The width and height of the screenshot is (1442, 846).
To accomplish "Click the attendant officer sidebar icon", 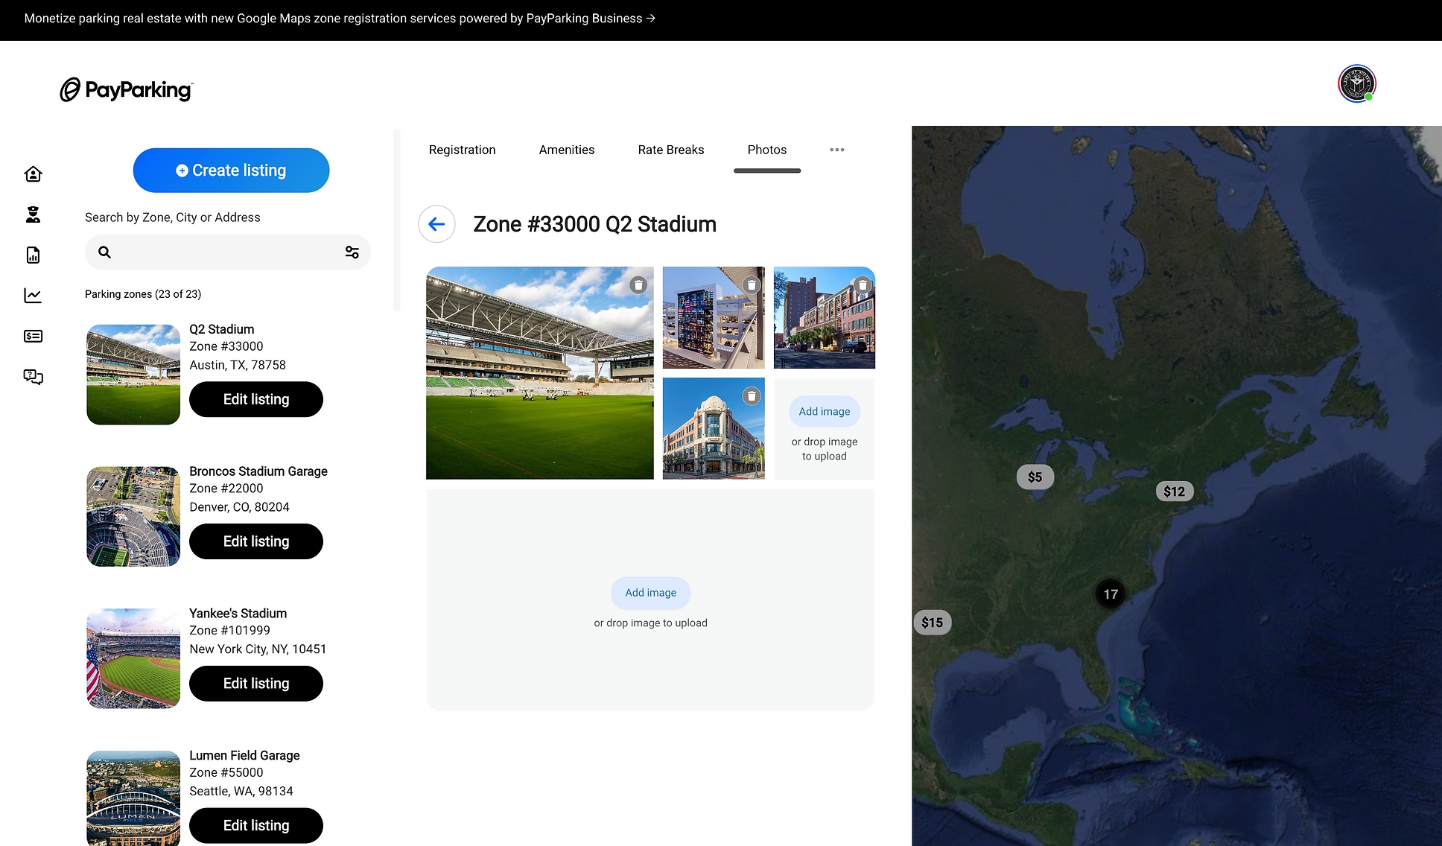I will coord(33,215).
